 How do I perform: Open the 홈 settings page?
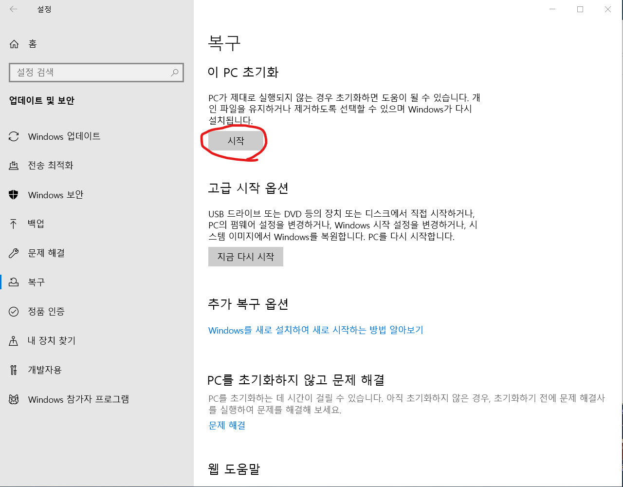pyautogui.click(x=97, y=44)
